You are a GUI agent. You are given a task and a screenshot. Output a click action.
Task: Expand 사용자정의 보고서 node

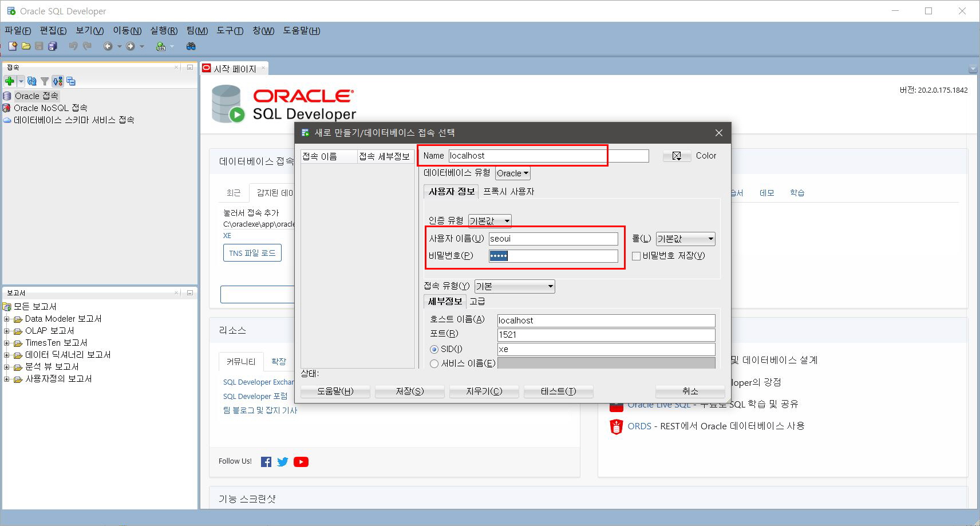pos(7,379)
